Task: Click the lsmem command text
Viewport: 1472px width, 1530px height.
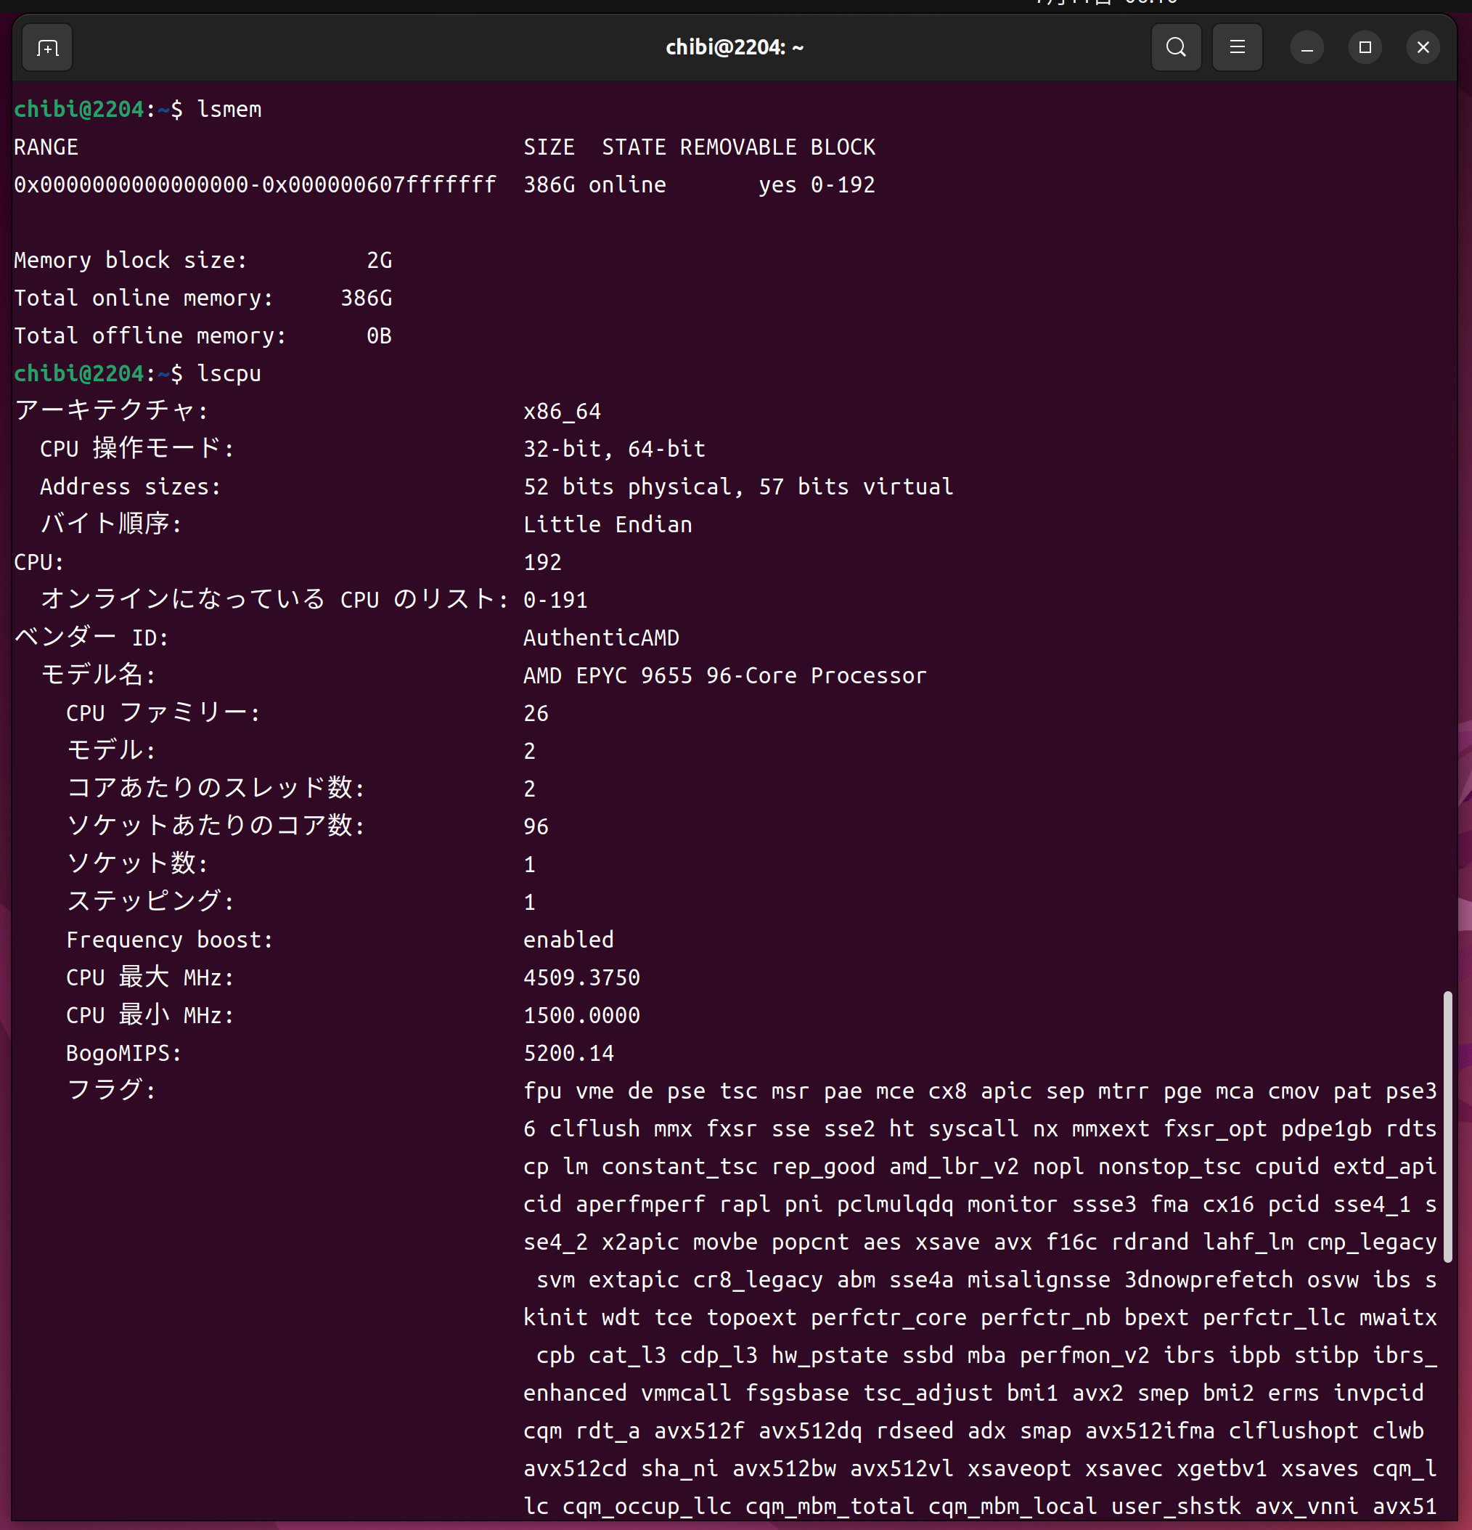Action: [x=229, y=109]
